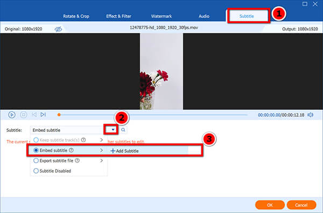The image size is (323, 213).
Task: Stop the video playback
Action: [24, 115]
